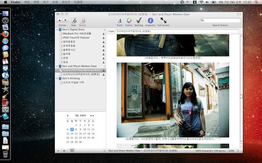Open iTunes from the Dock
Image resolution: width=262 pixels, height=163 pixels.
pyautogui.click(x=5, y=75)
